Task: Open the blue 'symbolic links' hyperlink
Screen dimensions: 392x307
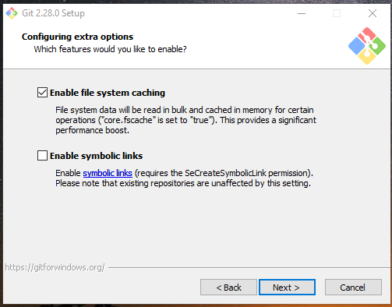Action: click(x=108, y=173)
